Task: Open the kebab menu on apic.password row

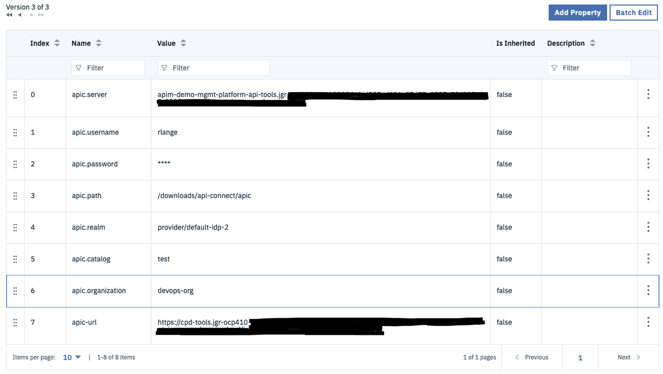Action: click(x=648, y=163)
